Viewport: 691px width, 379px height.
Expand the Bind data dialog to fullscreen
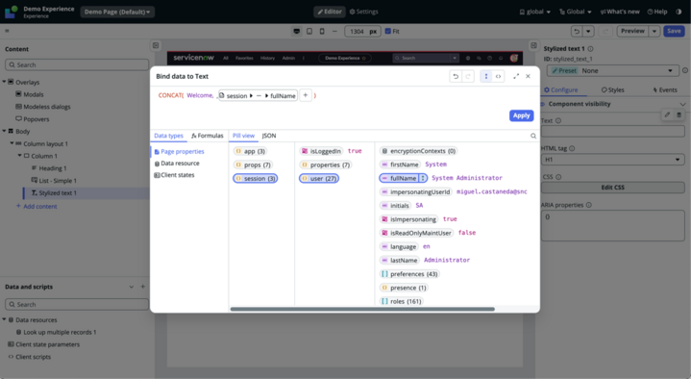[516, 76]
